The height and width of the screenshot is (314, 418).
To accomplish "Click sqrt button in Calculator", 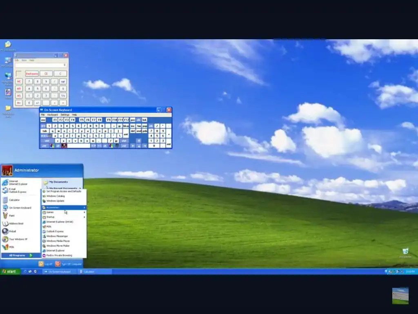I will click(x=63, y=81).
